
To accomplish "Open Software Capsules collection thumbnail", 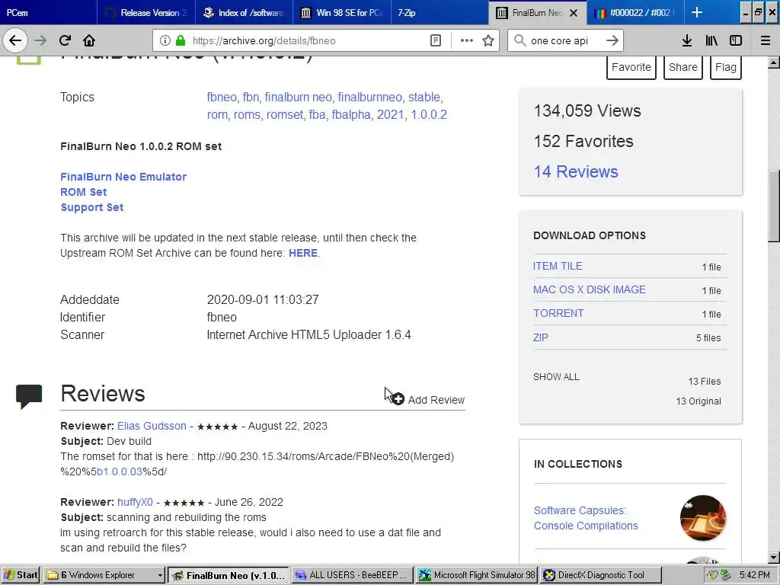I will click(x=703, y=518).
